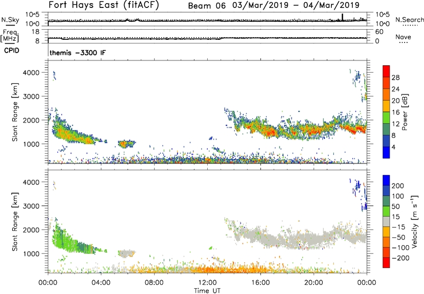
Task: Click the "28" tick on Power color bar
Action: point(395,77)
